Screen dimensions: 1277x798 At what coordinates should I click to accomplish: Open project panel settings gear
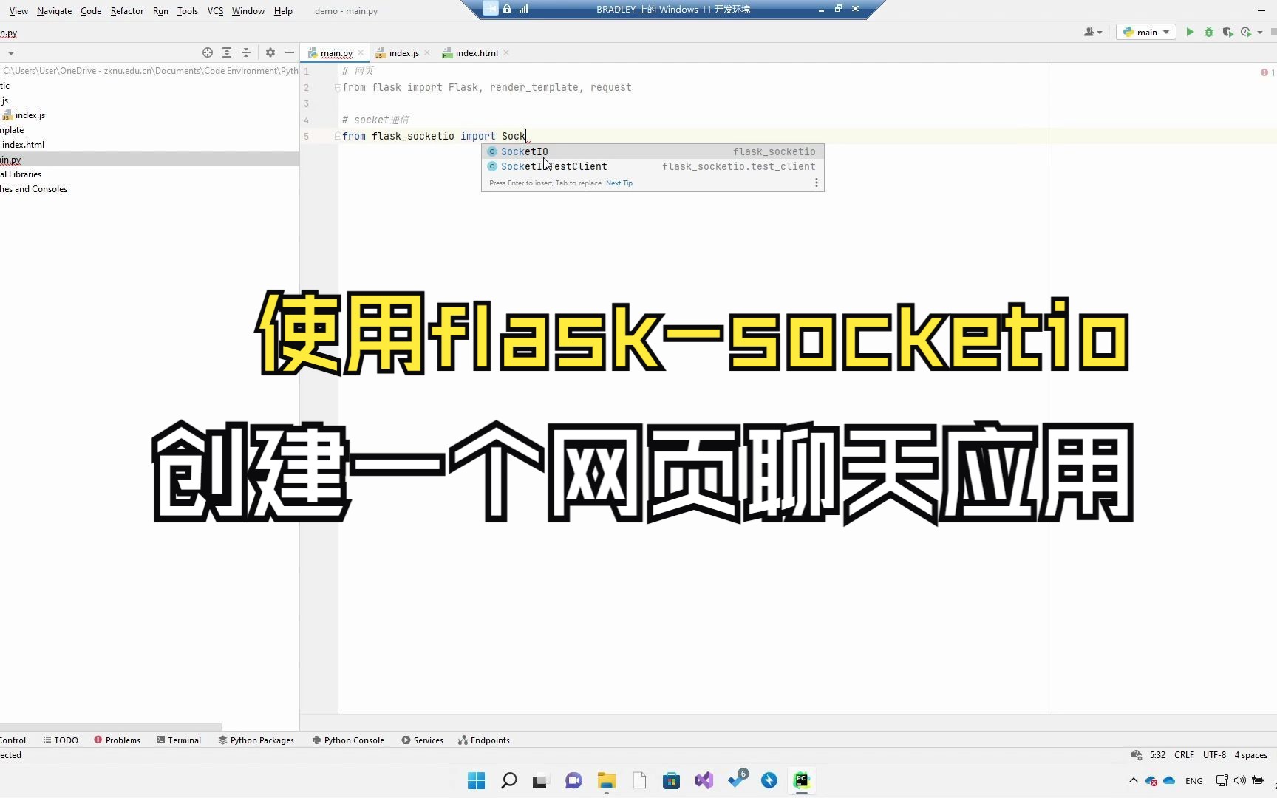[270, 52]
